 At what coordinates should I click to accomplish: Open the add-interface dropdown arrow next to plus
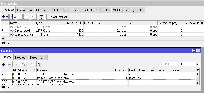(x=7, y=17)
